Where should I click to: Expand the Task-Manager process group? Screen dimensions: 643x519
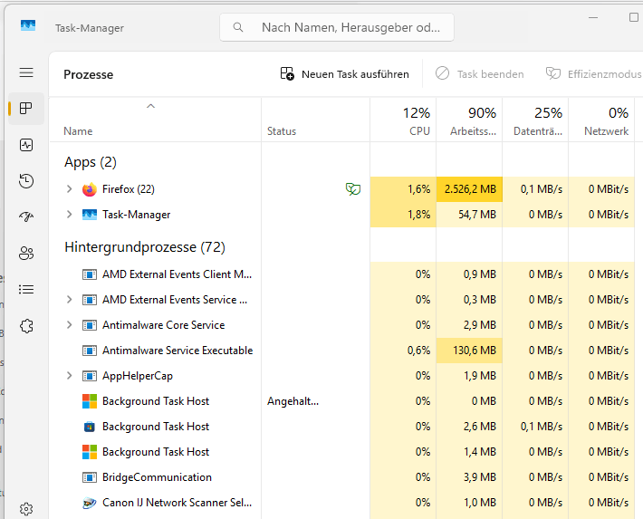tap(70, 215)
